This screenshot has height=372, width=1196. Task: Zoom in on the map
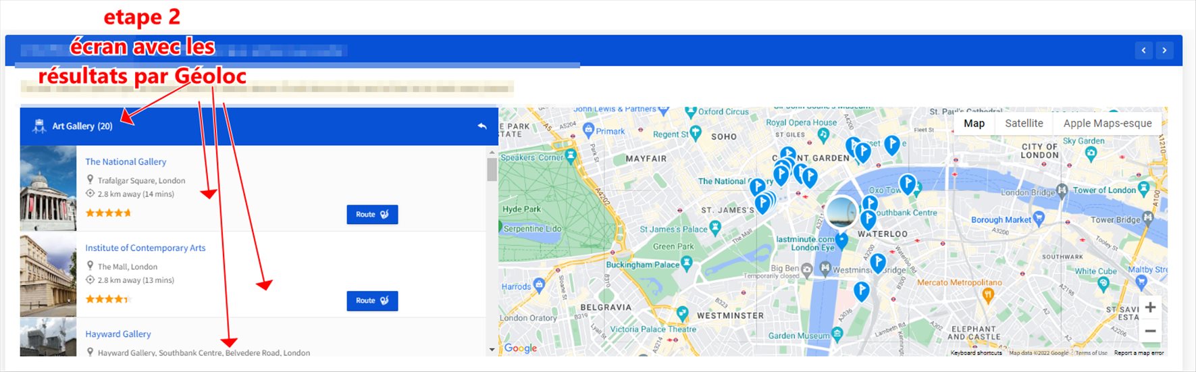[1150, 307]
